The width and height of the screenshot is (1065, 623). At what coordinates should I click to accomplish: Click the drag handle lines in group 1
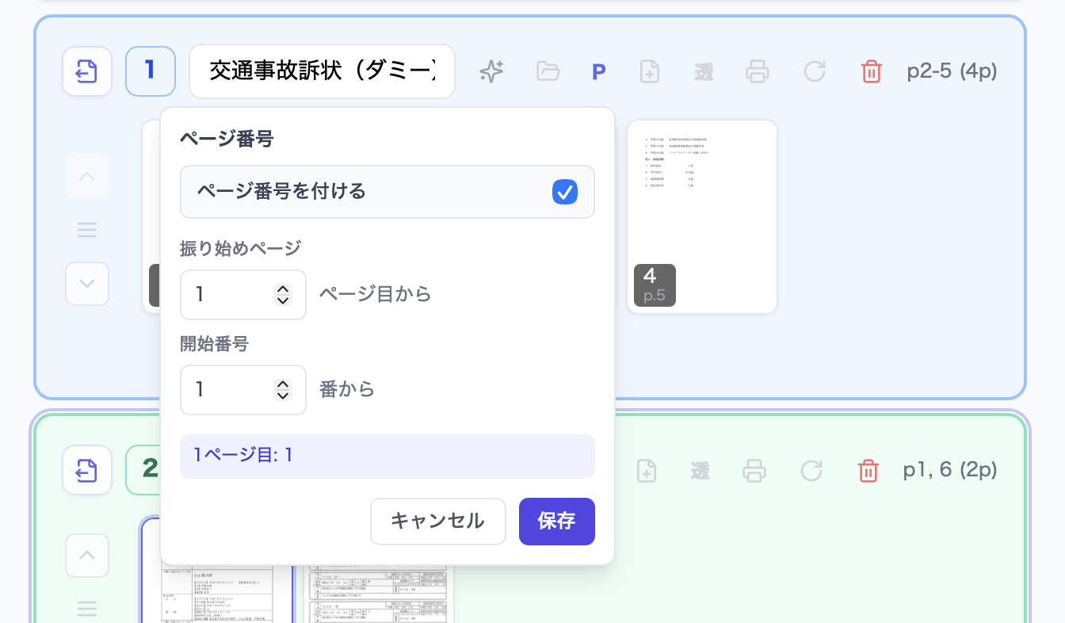click(87, 230)
